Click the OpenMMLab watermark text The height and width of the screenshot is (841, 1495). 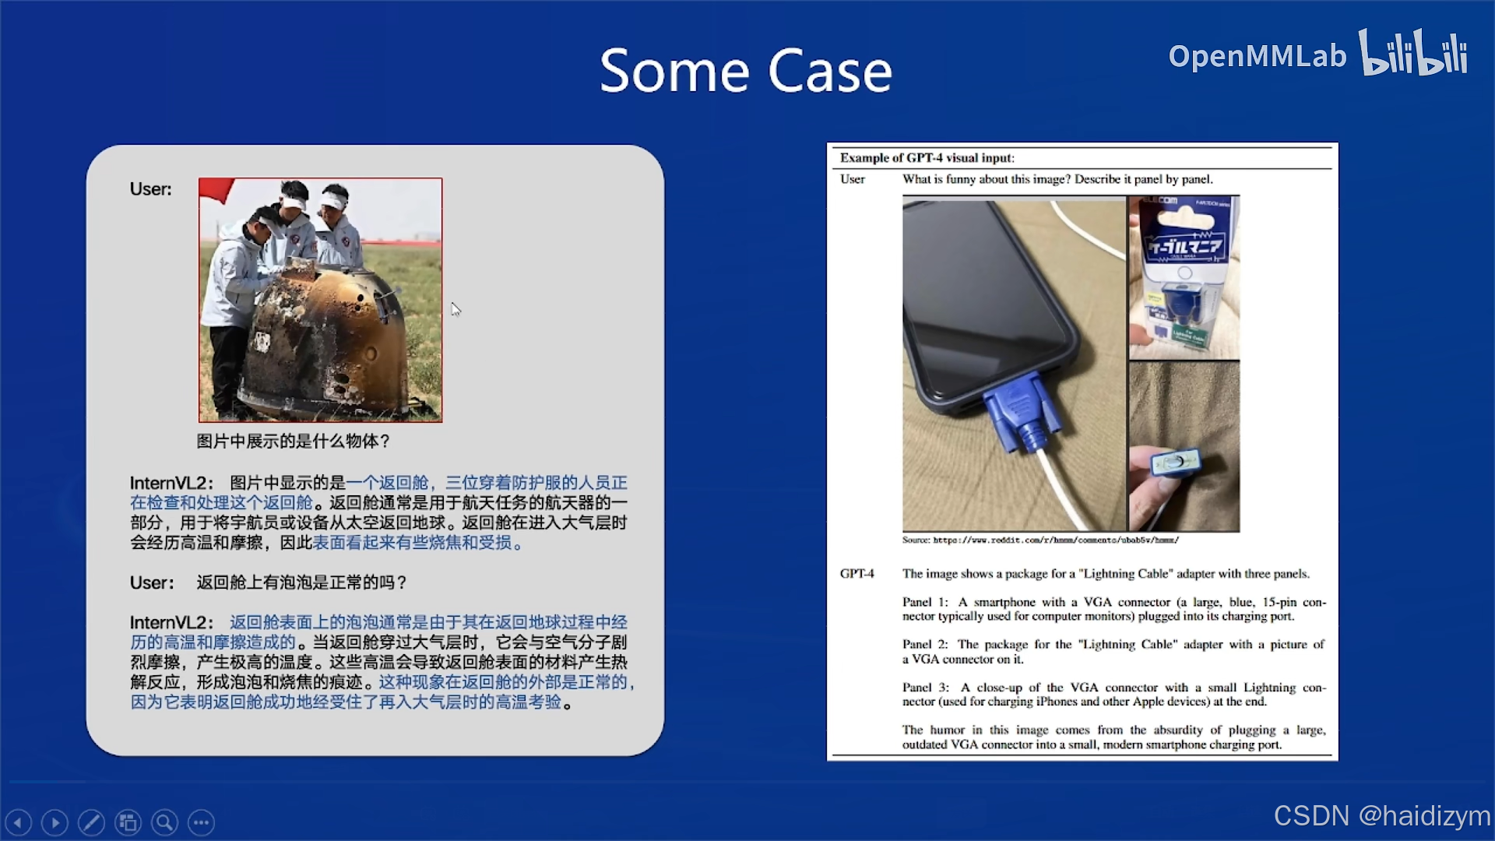click(1257, 56)
